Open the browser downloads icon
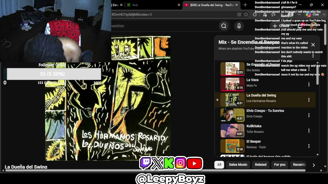 [282, 15]
